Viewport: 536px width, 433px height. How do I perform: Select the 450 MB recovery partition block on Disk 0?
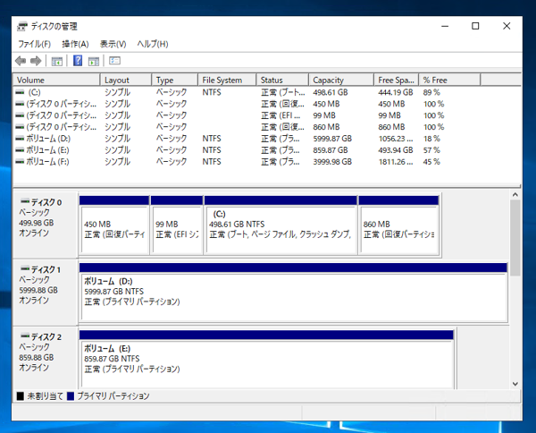tap(114, 225)
